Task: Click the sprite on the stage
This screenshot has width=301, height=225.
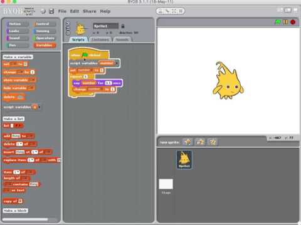Action: point(228,81)
